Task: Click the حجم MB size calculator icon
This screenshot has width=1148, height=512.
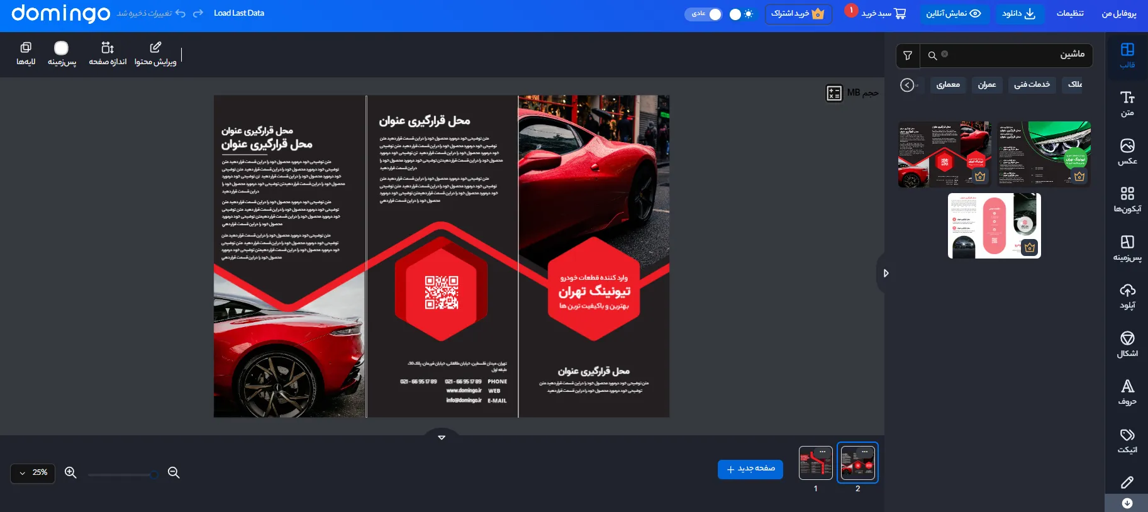Action: click(834, 93)
